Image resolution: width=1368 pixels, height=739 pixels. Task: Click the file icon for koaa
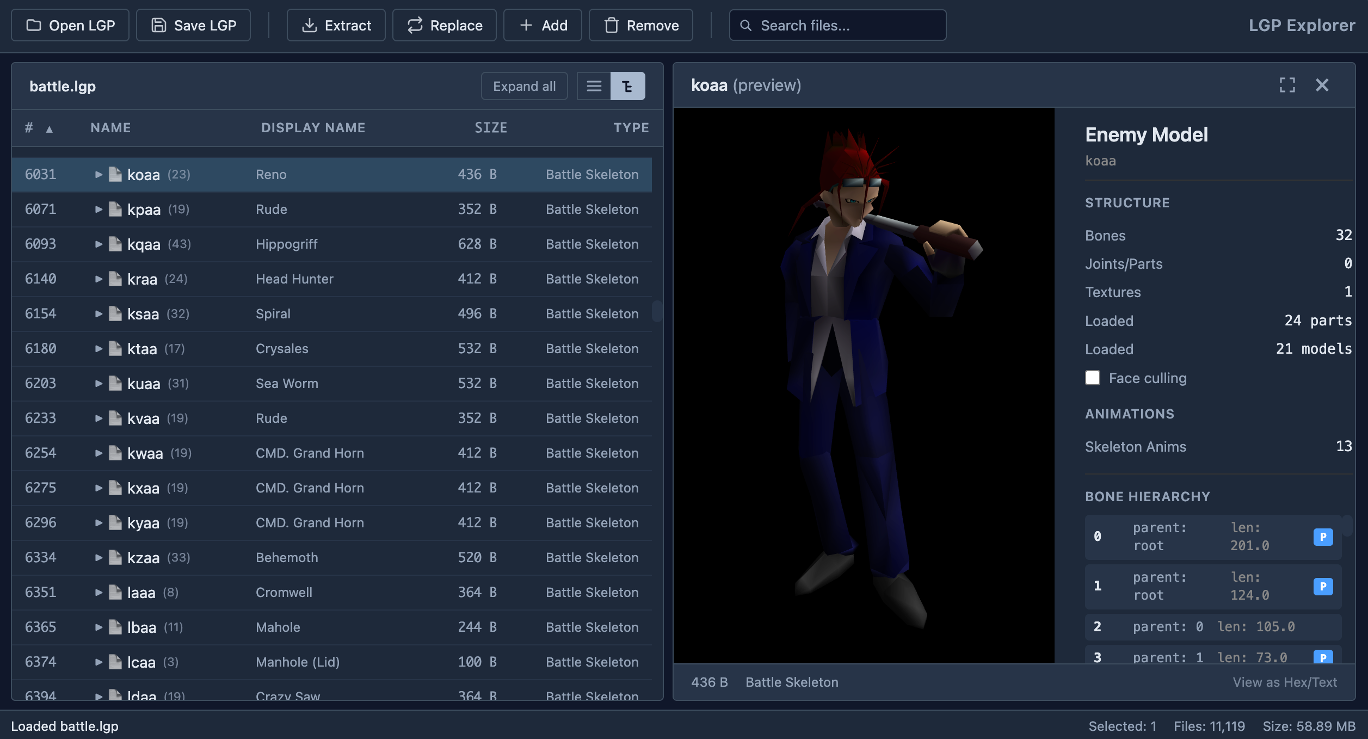(115, 174)
